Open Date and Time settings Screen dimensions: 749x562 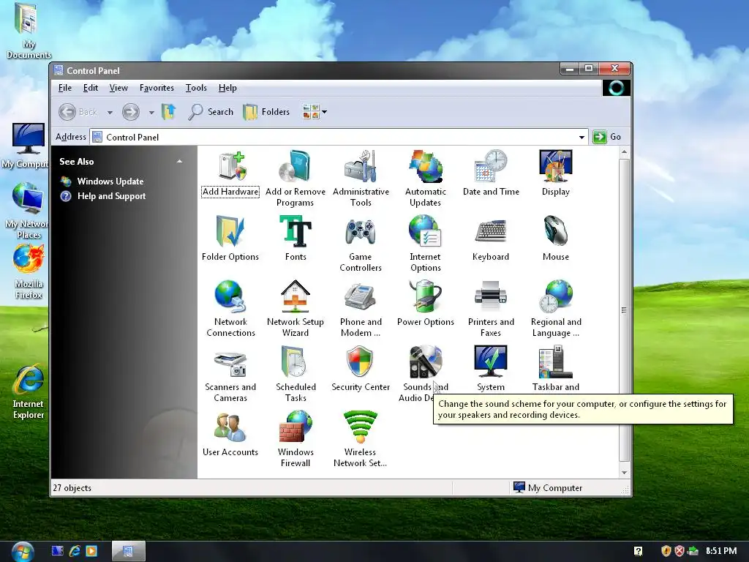click(x=491, y=174)
